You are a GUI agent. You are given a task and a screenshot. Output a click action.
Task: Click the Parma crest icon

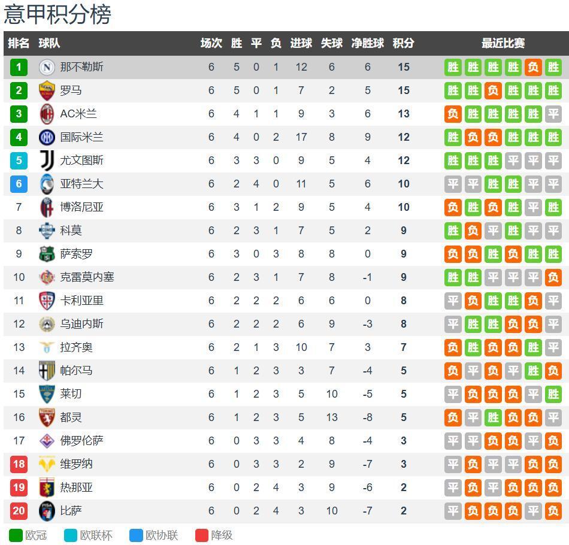coord(47,371)
